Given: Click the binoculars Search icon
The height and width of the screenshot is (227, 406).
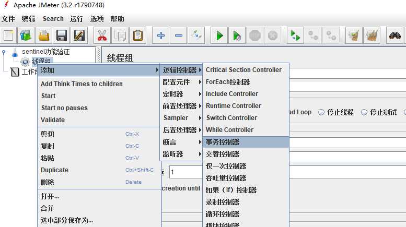Looking at the screenshot, I should click(x=395, y=35).
